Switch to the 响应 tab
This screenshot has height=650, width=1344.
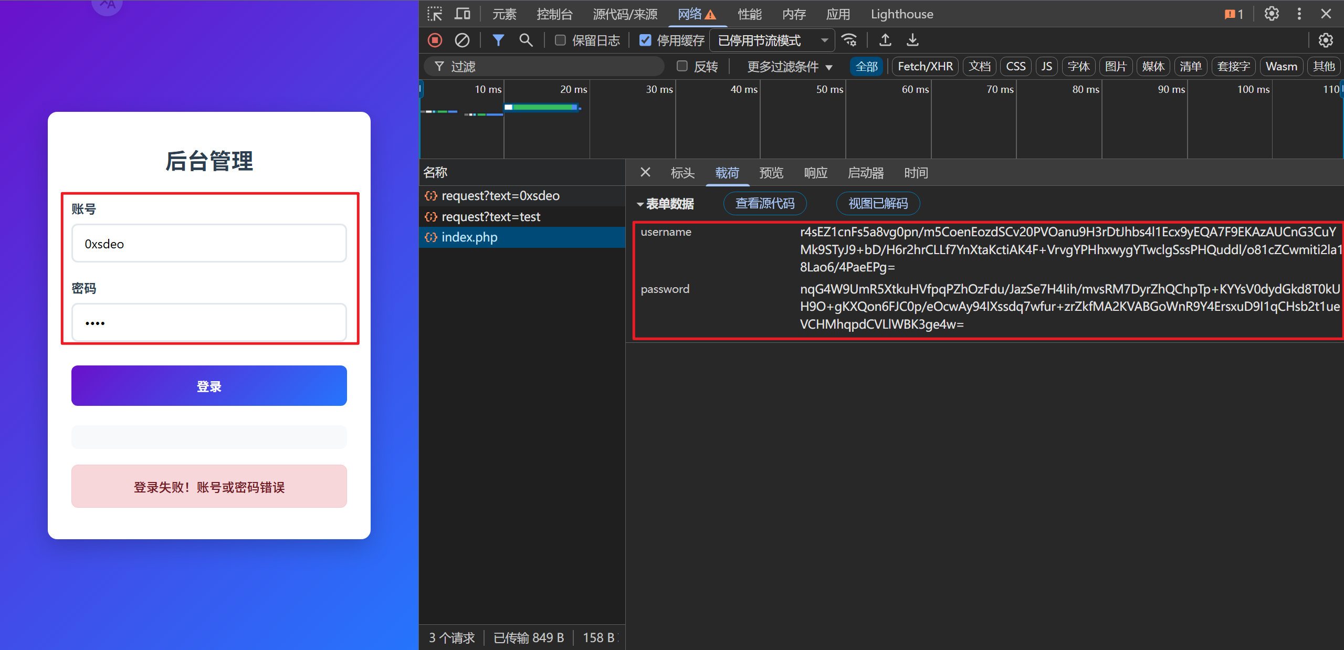point(815,173)
